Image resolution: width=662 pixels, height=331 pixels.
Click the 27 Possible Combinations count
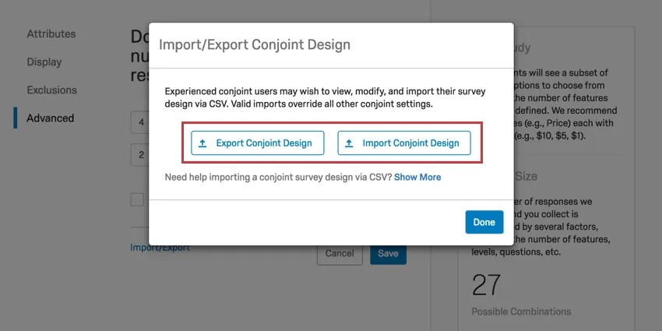click(x=487, y=286)
